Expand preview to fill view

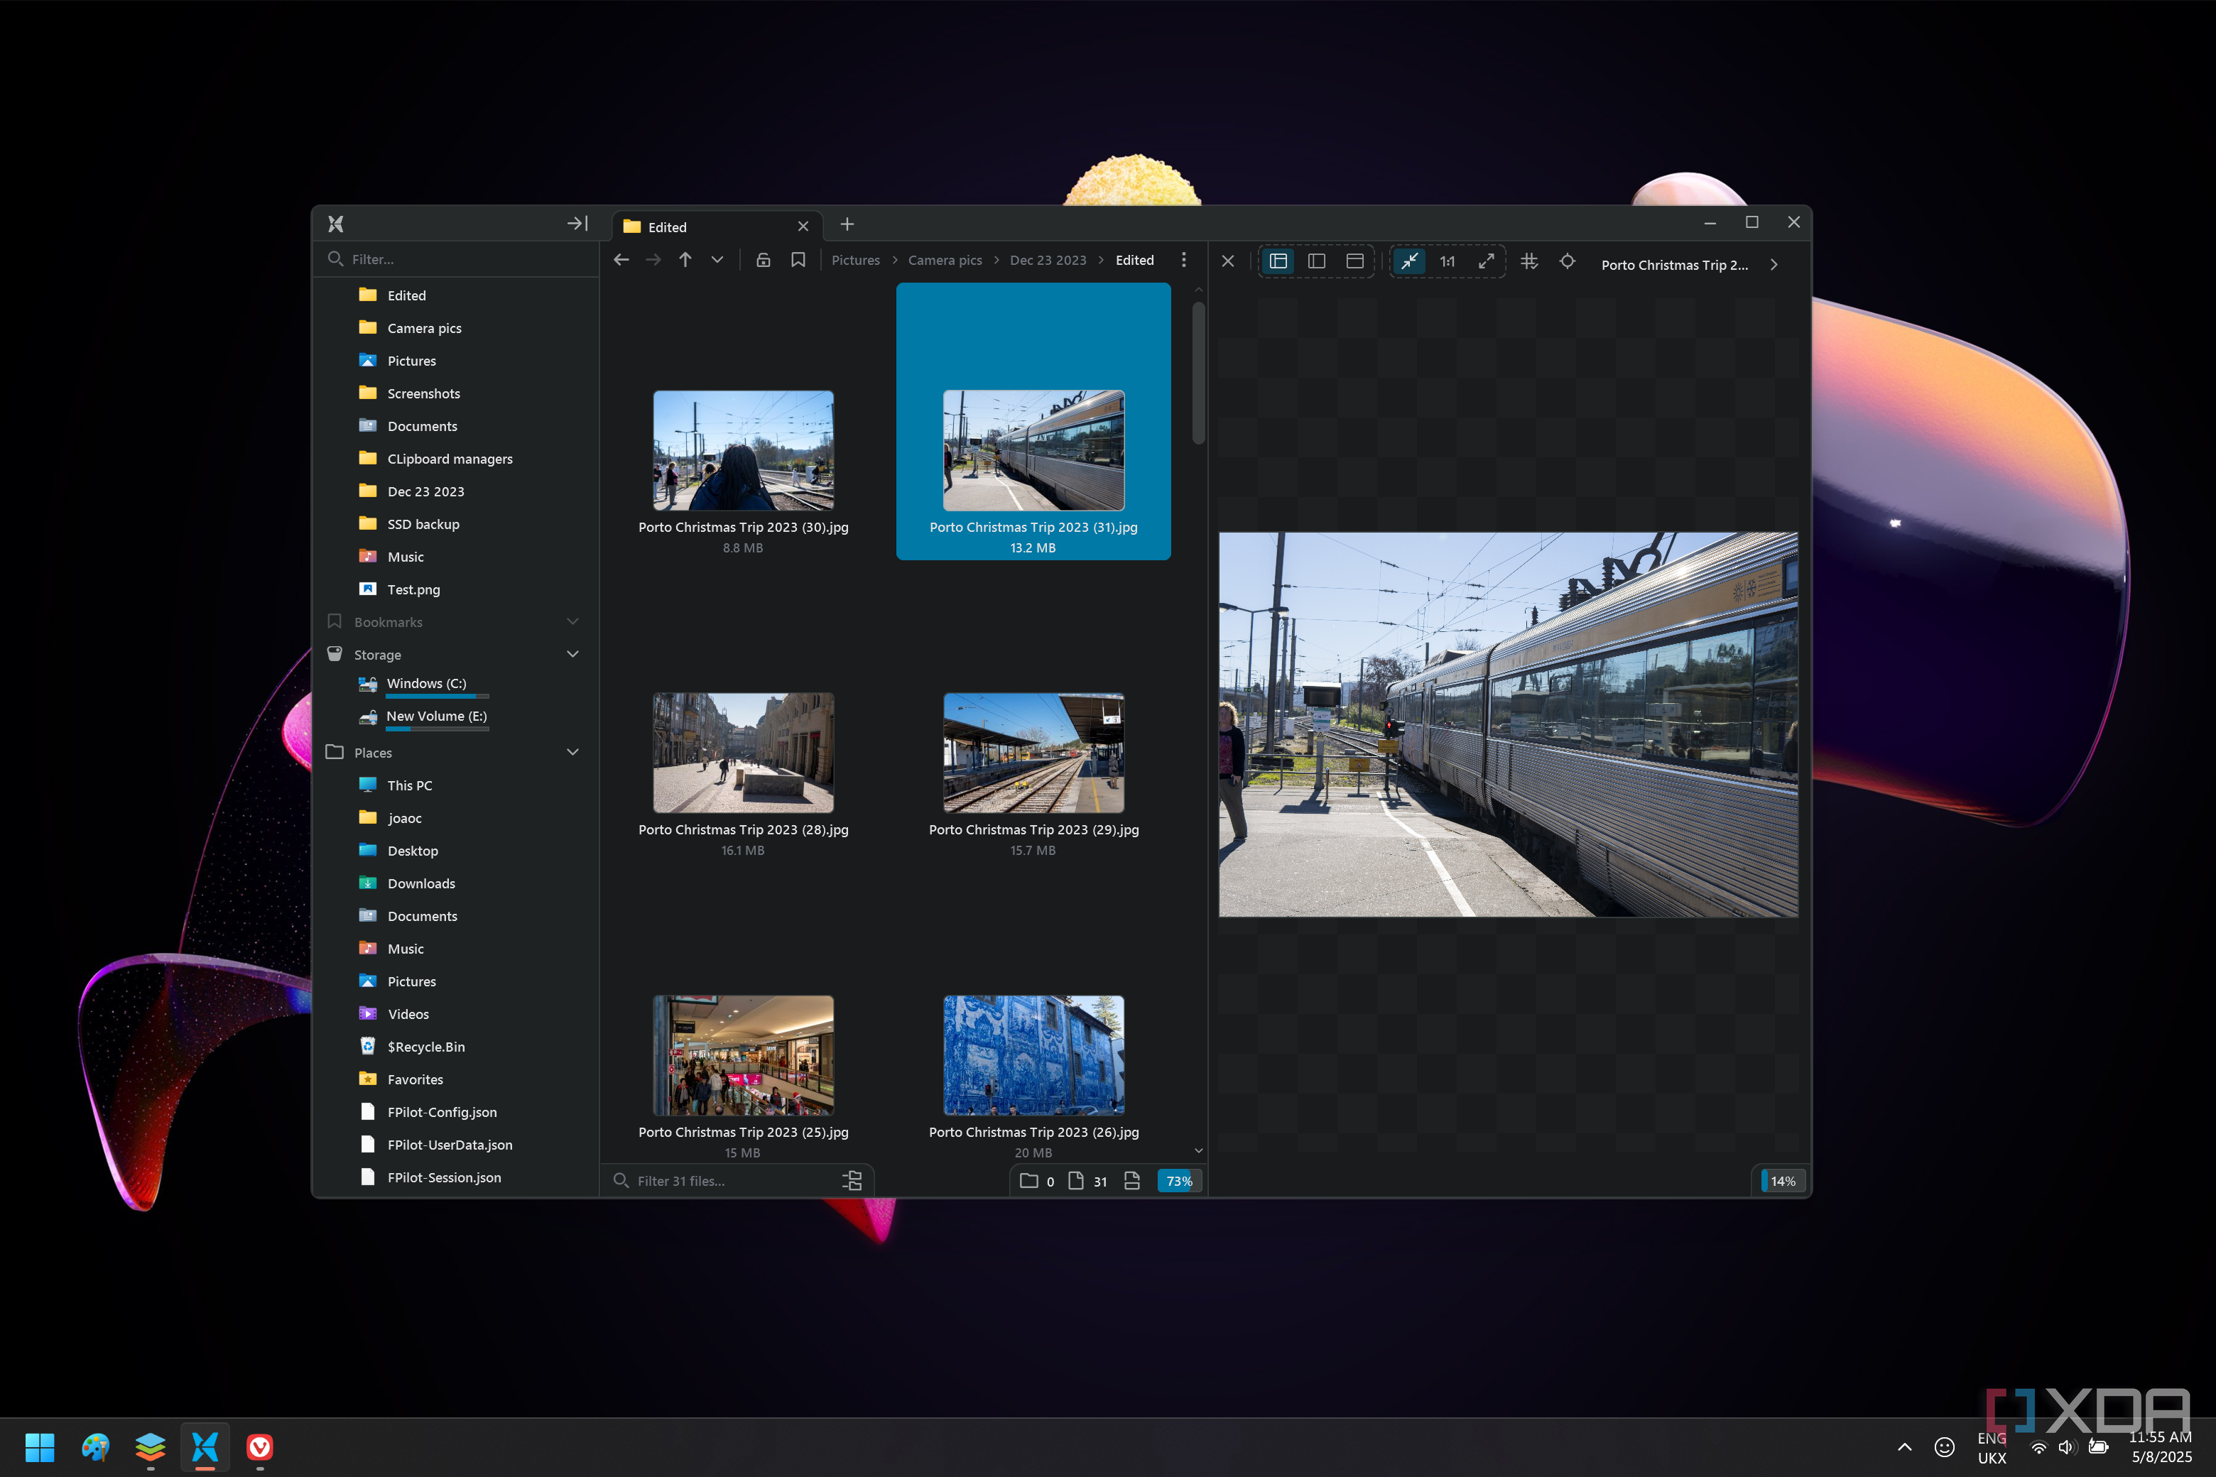1486,261
